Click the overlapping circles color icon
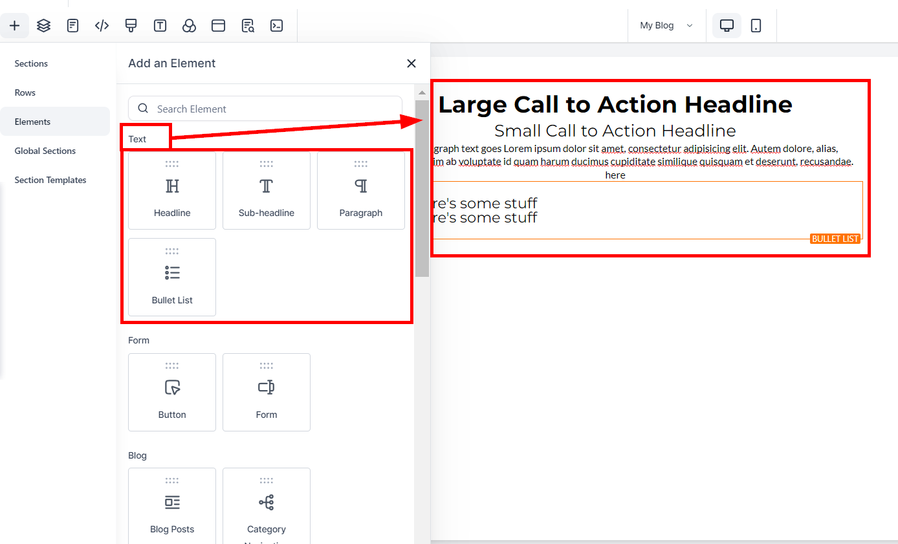The width and height of the screenshot is (898, 544). (x=189, y=26)
